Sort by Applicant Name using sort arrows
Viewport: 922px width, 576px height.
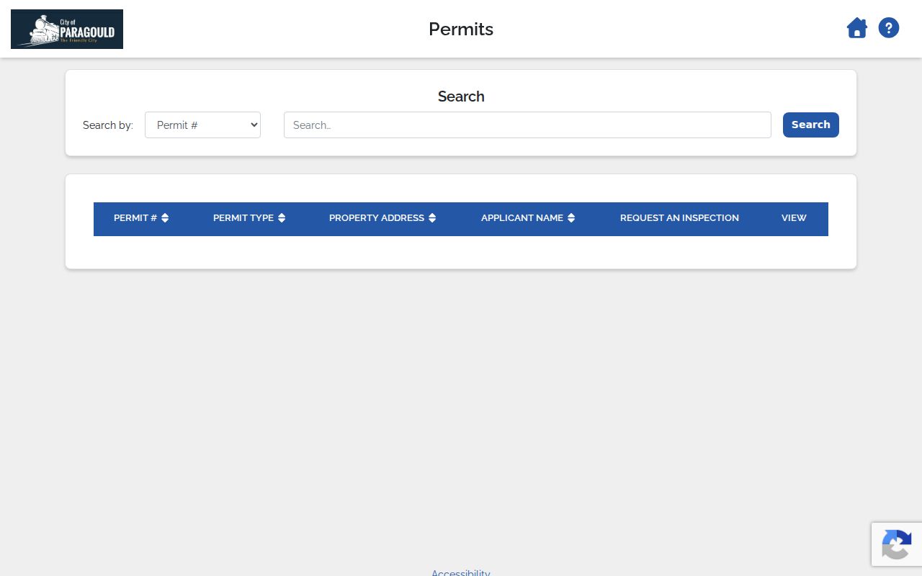click(571, 218)
